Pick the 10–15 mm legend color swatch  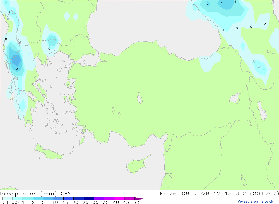pos(58,198)
